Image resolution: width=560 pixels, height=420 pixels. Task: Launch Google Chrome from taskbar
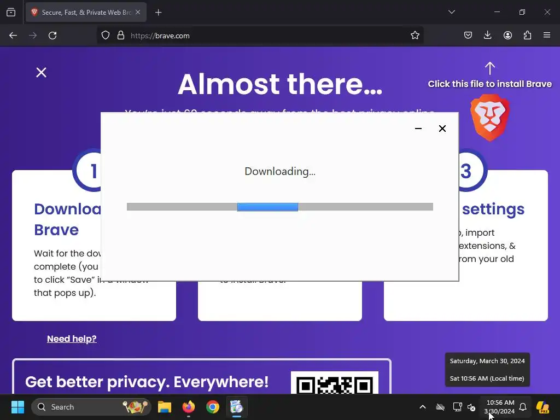click(x=213, y=407)
